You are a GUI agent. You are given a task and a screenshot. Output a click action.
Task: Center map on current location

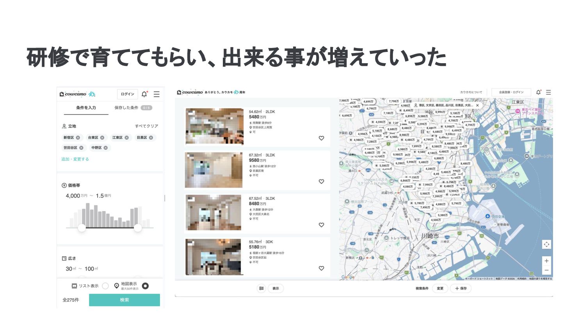click(x=546, y=244)
